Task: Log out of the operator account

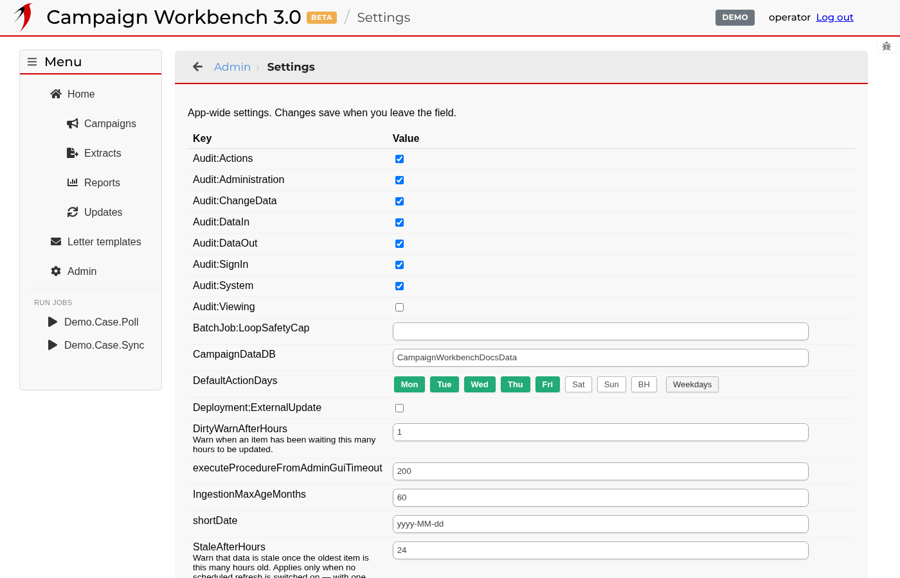Action: [834, 17]
